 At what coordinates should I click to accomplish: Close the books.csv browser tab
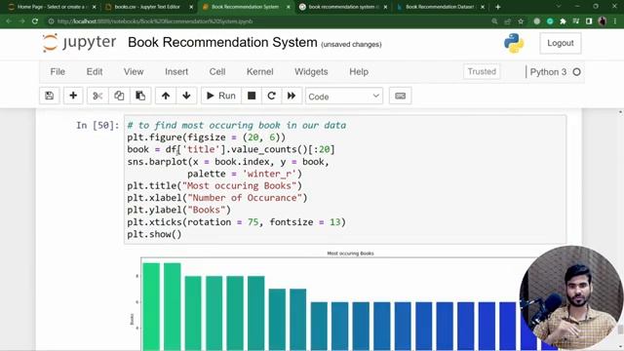tap(191, 7)
